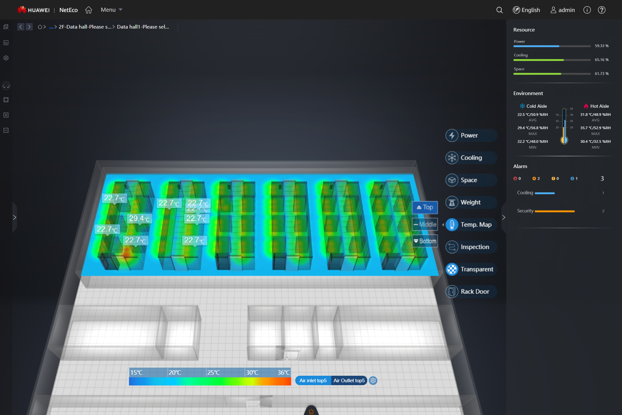
Task: Open the Power view
Action: (x=470, y=135)
